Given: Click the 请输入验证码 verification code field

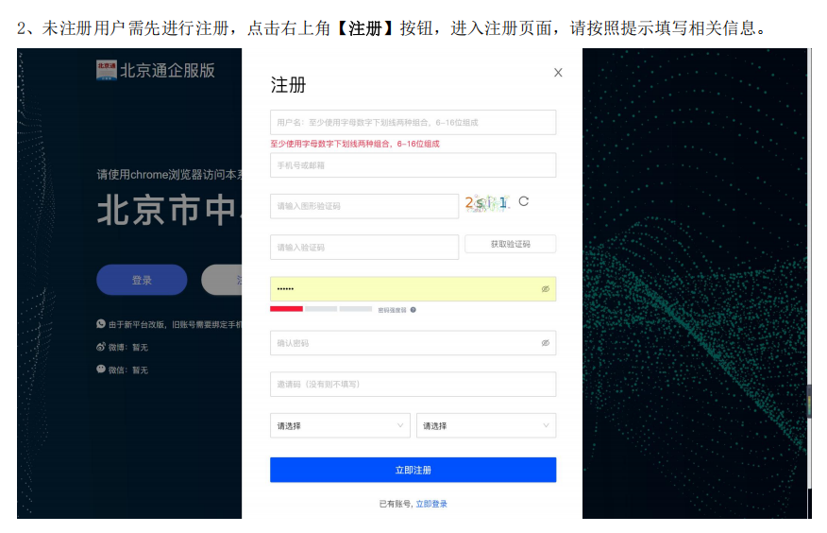Looking at the screenshot, I should point(364,247).
